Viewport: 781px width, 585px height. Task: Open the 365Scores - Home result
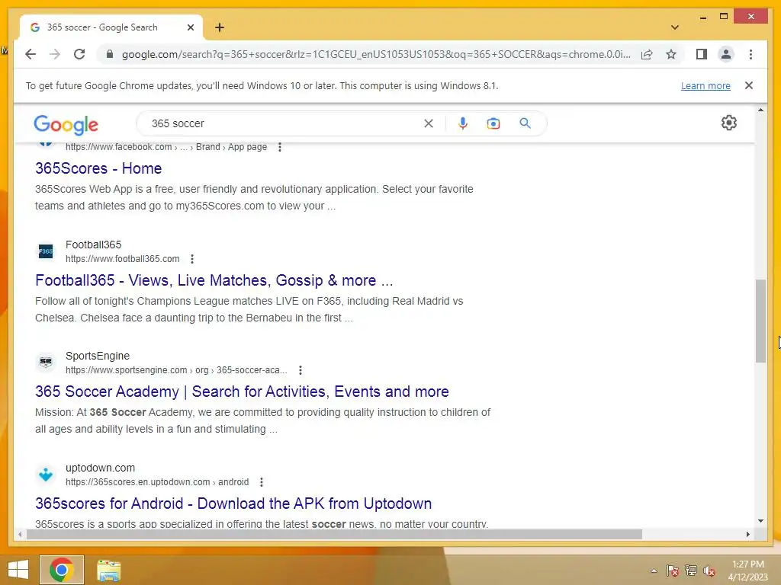click(98, 168)
